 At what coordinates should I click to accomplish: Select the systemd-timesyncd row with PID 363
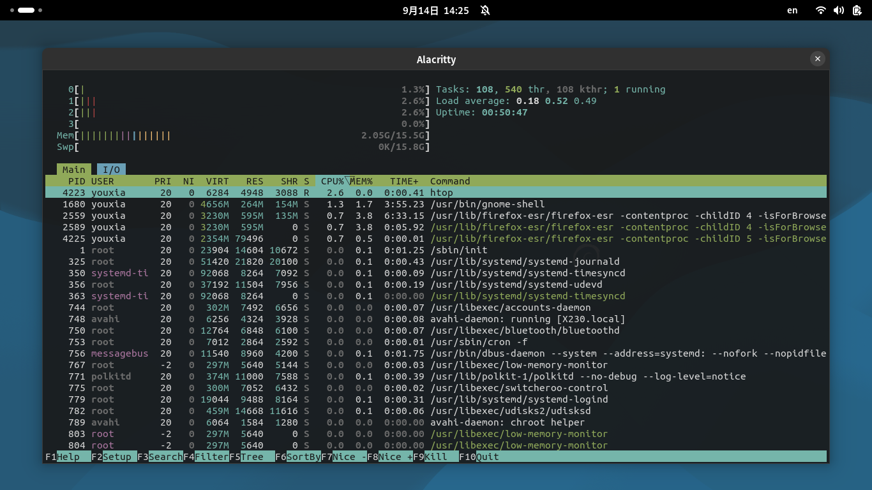coord(436,296)
